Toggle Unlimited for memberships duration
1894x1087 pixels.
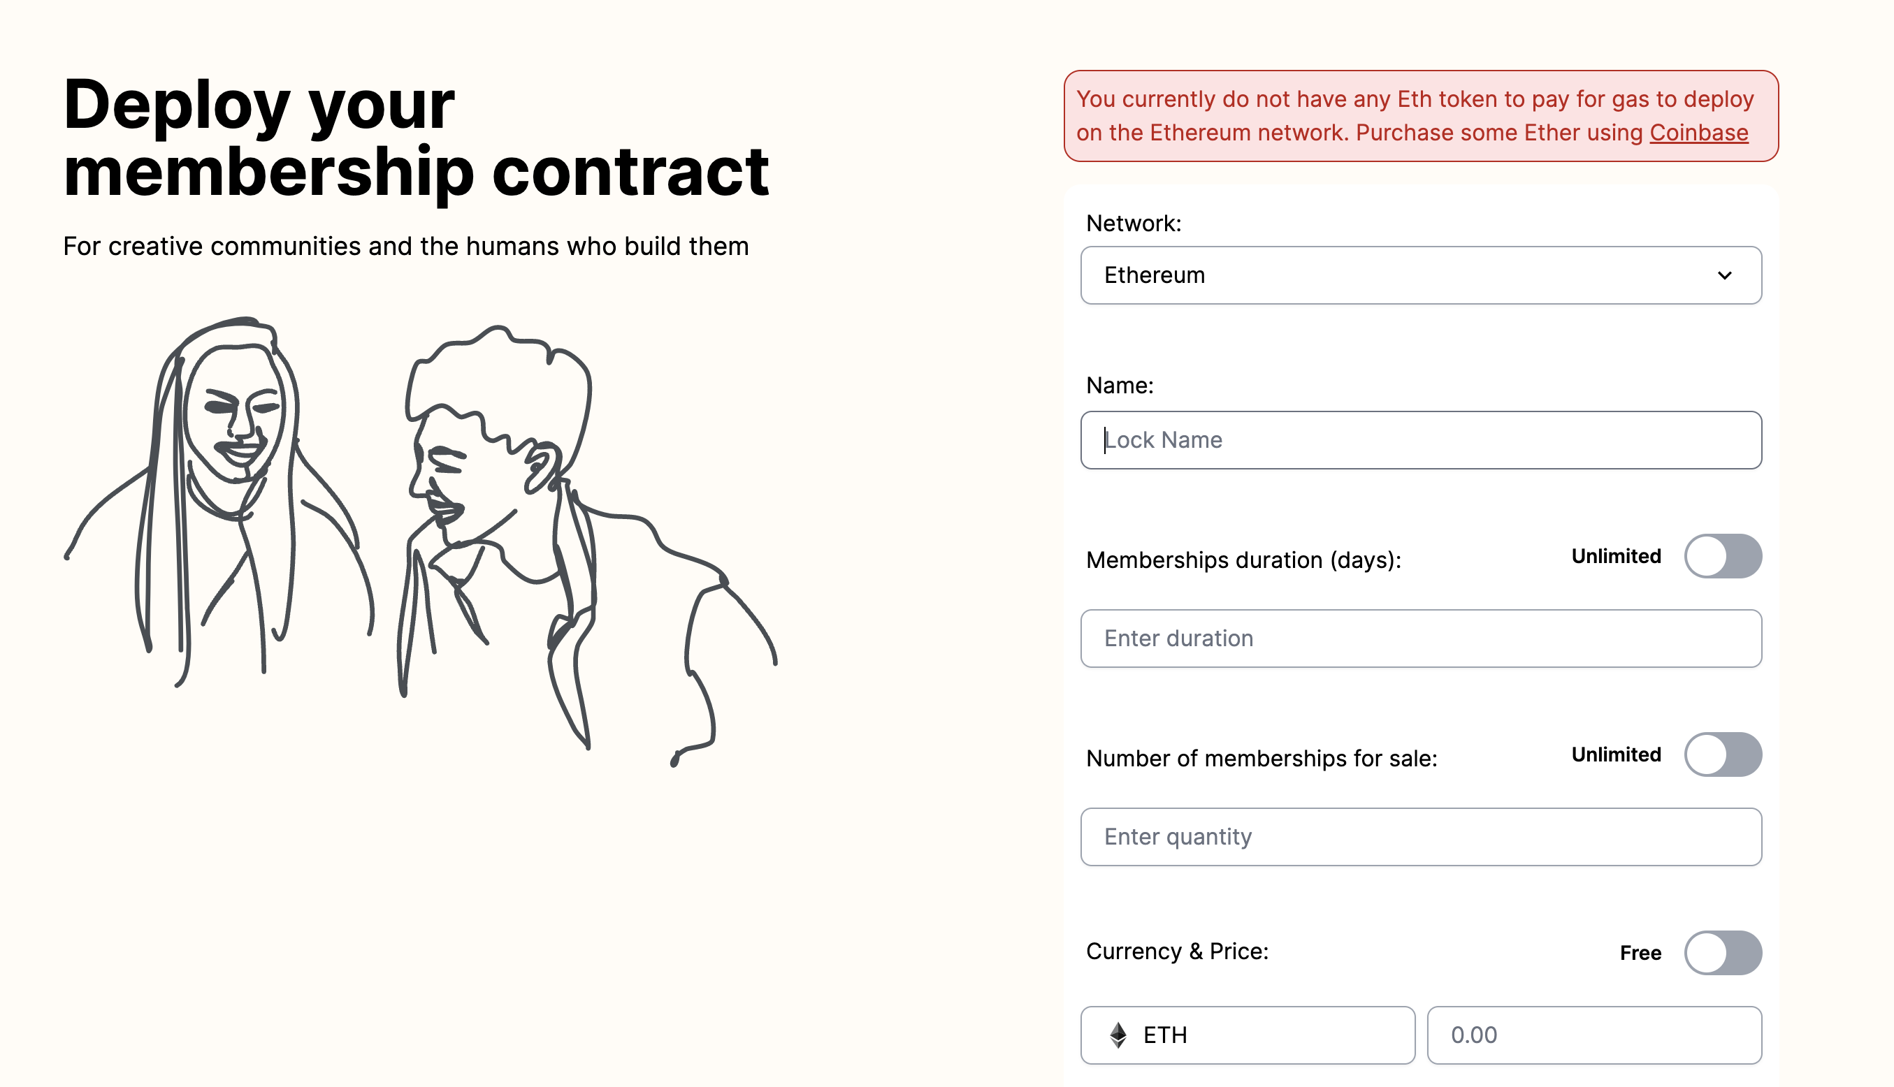pos(1722,556)
